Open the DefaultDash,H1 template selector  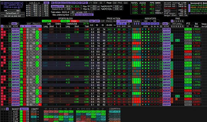tap(13, 13)
